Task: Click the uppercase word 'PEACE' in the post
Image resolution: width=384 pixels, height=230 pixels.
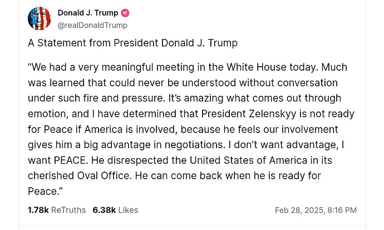Action: click(70, 160)
